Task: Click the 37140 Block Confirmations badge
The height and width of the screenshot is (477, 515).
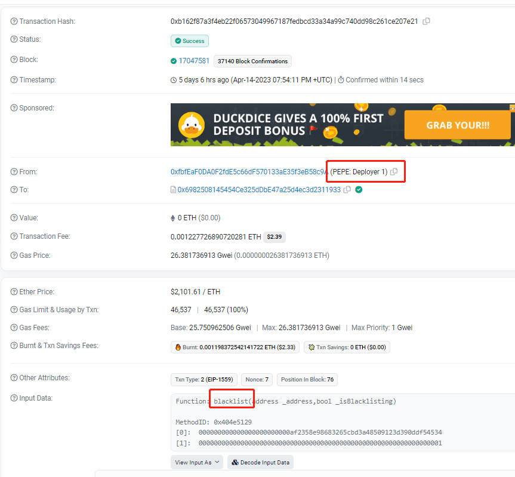Action: click(252, 61)
